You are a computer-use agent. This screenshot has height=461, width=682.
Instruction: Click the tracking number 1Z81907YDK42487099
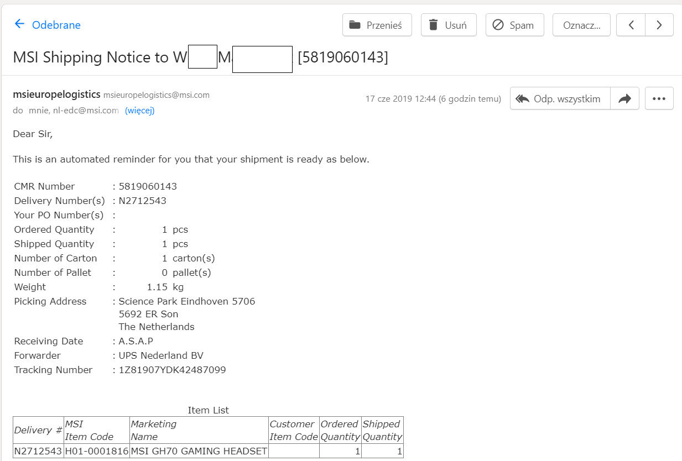(x=173, y=370)
